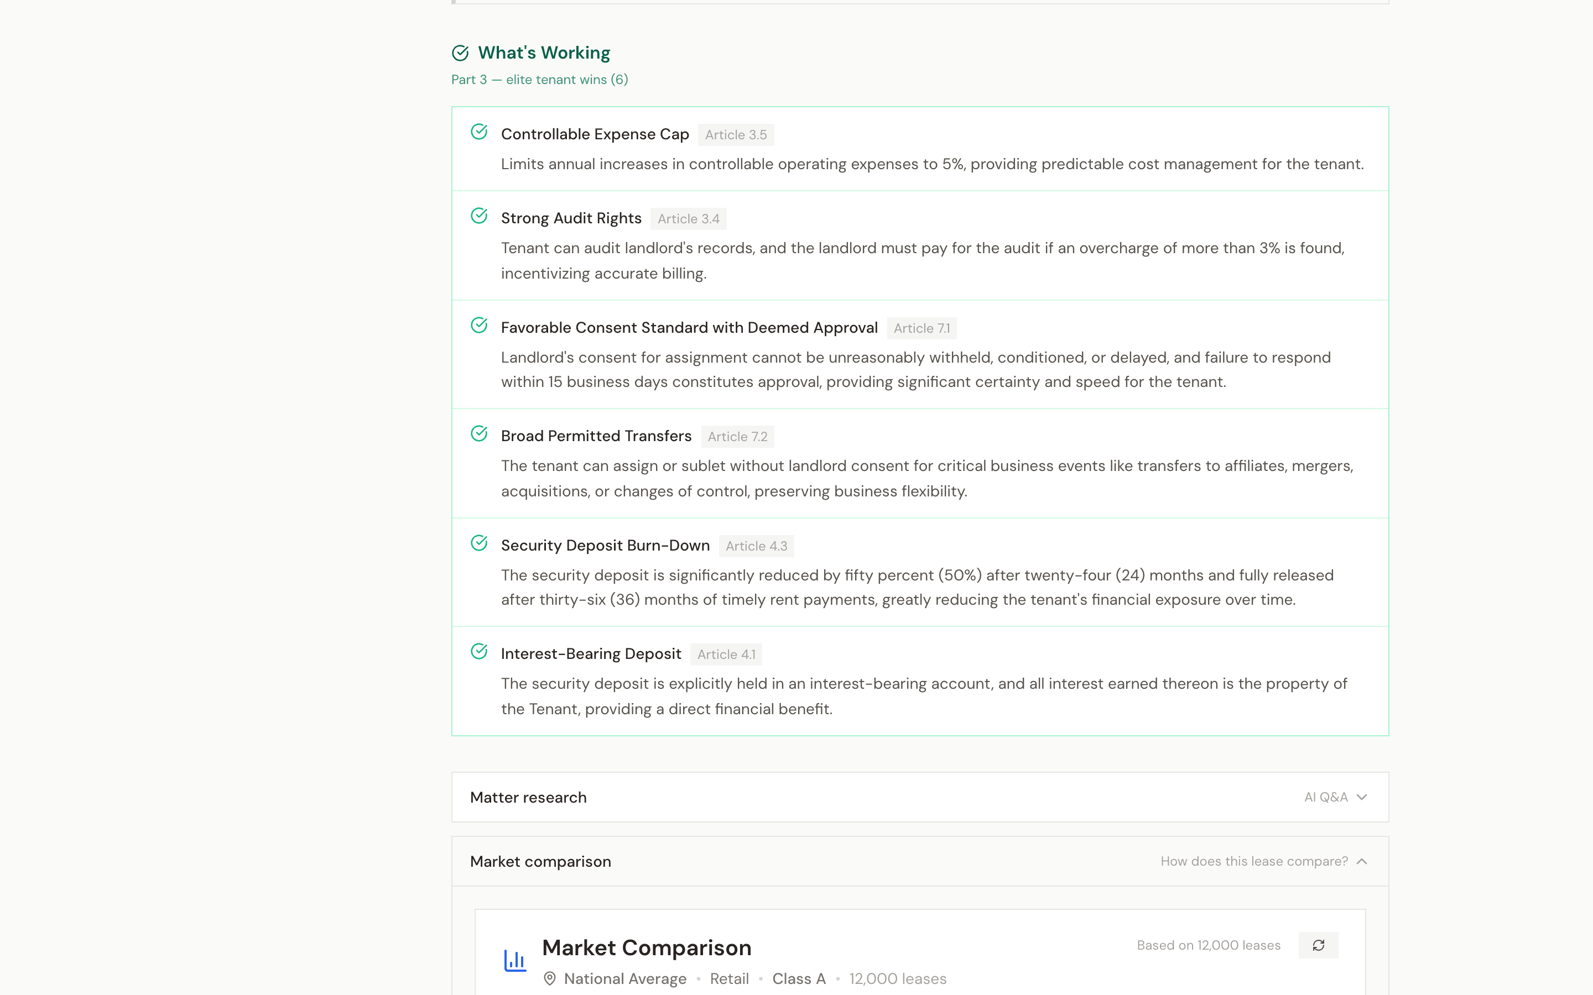Click check icon beside Controllable Expense Cap
Screen dimensions: 1593x995
(479, 132)
